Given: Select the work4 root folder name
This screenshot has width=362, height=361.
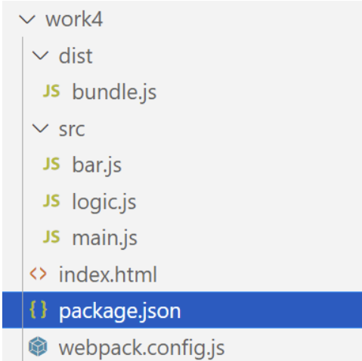Looking at the screenshot, I should pos(74,19).
